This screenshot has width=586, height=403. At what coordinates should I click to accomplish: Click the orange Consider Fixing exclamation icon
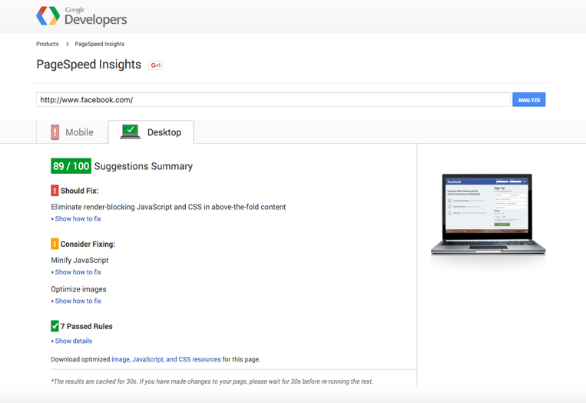(55, 244)
